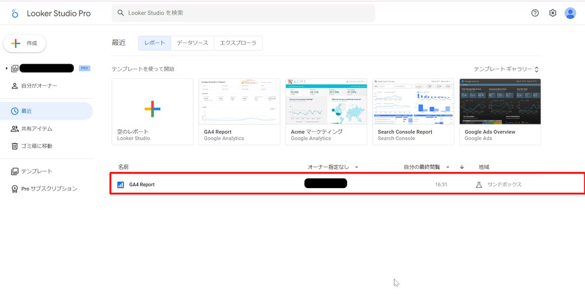Click the template gallery sidebar icon
The height and width of the screenshot is (305, 585).
coord(15,171)
